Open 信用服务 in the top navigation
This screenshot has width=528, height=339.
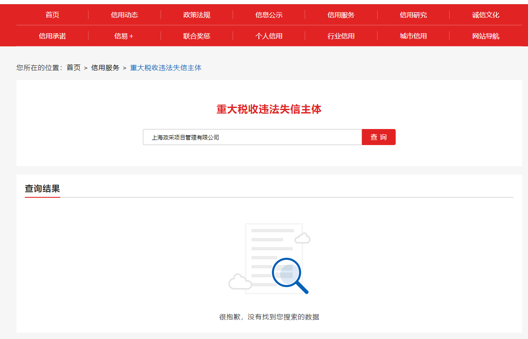(341, 15)
